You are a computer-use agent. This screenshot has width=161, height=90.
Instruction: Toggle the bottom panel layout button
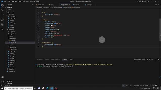pyautogui.click(x=145, y=1)
